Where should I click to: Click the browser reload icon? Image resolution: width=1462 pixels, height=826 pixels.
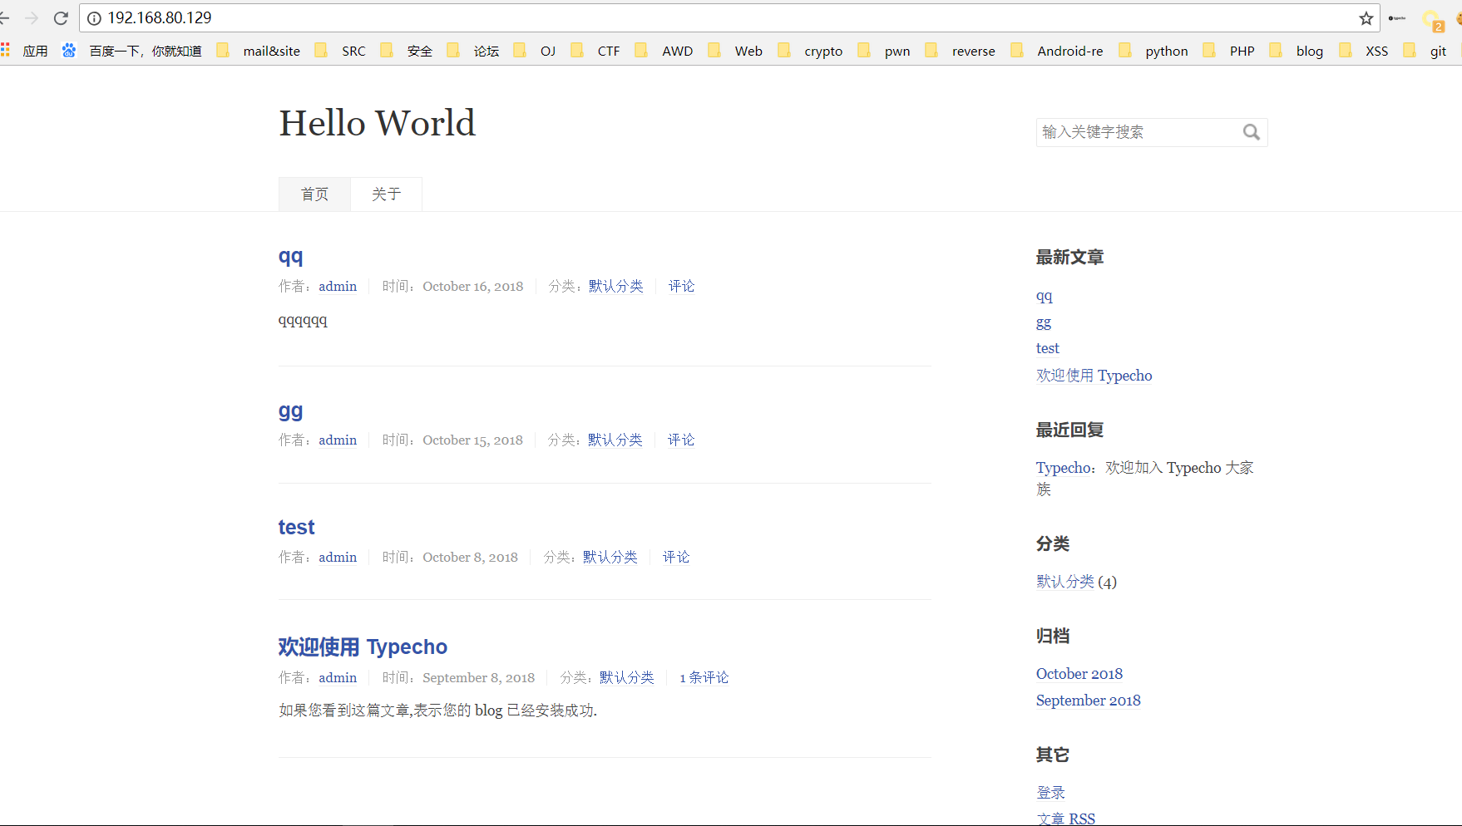point(61,18)
